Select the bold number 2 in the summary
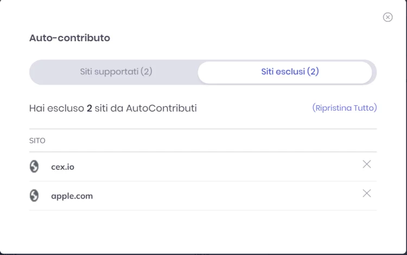Screen dimensions: 407x255 click(90, 108)
